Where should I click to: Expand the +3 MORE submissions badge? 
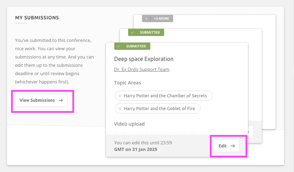[x=161, y=18]
